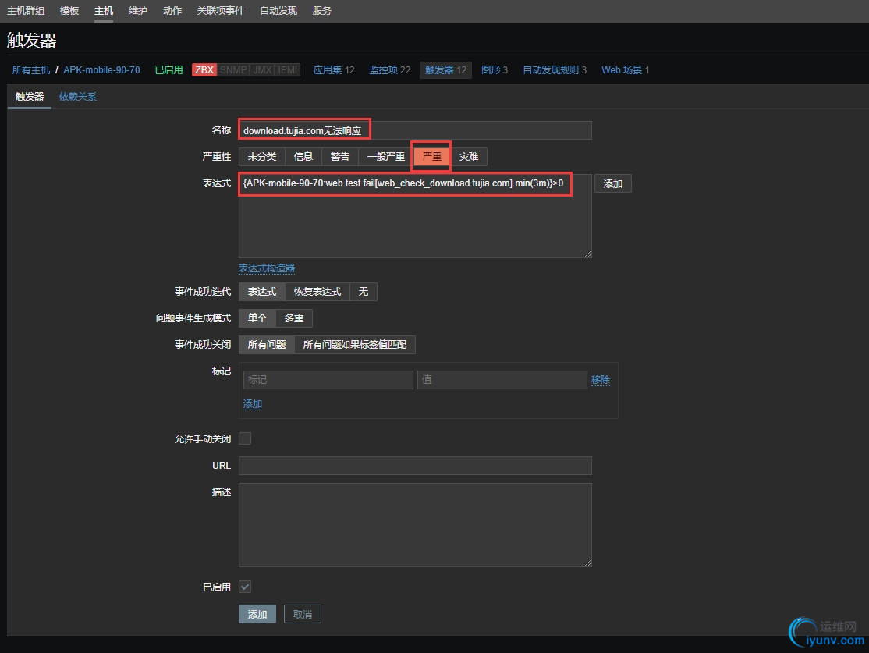
Task: Open the 表达式构造器 link
Action: 267,268
